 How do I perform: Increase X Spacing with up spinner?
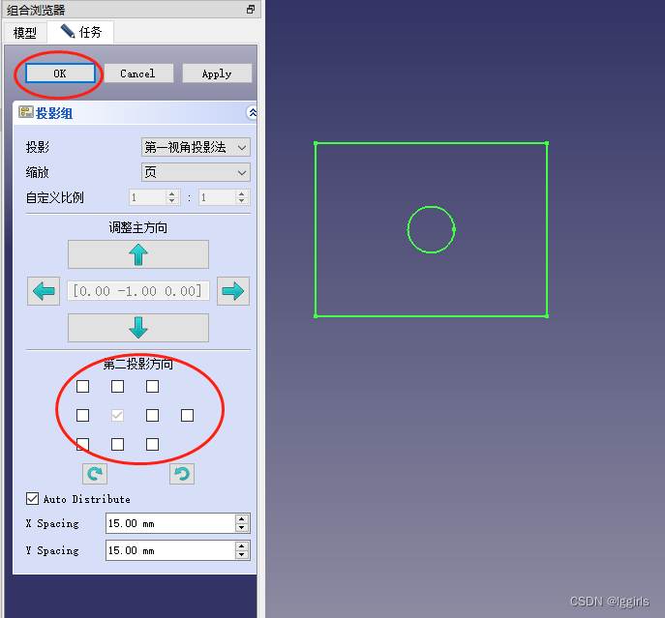click(x=242, y=518)
